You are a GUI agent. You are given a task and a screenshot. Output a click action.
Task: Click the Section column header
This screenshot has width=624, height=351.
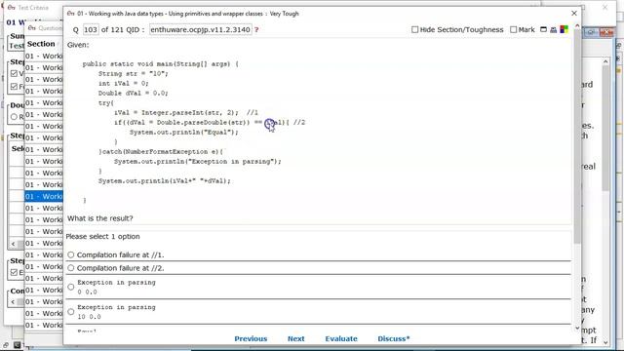tap(41, 44)
